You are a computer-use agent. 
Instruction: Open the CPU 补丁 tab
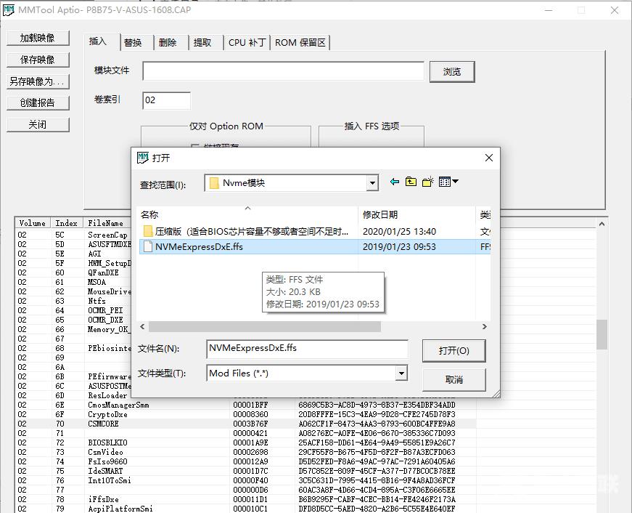[x=247, y=42]
